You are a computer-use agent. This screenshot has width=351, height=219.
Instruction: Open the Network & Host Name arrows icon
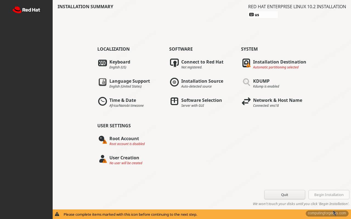pos(246,101)
